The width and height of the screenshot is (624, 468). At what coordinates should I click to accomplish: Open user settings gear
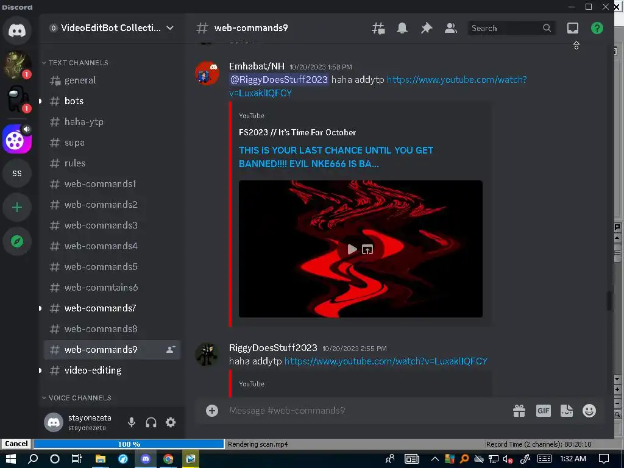click(171, 422)
